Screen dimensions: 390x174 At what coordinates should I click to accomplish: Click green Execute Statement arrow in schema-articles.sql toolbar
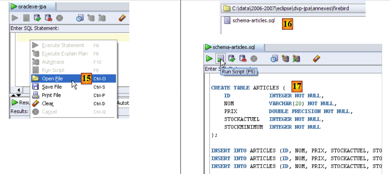tap(209, 59)
